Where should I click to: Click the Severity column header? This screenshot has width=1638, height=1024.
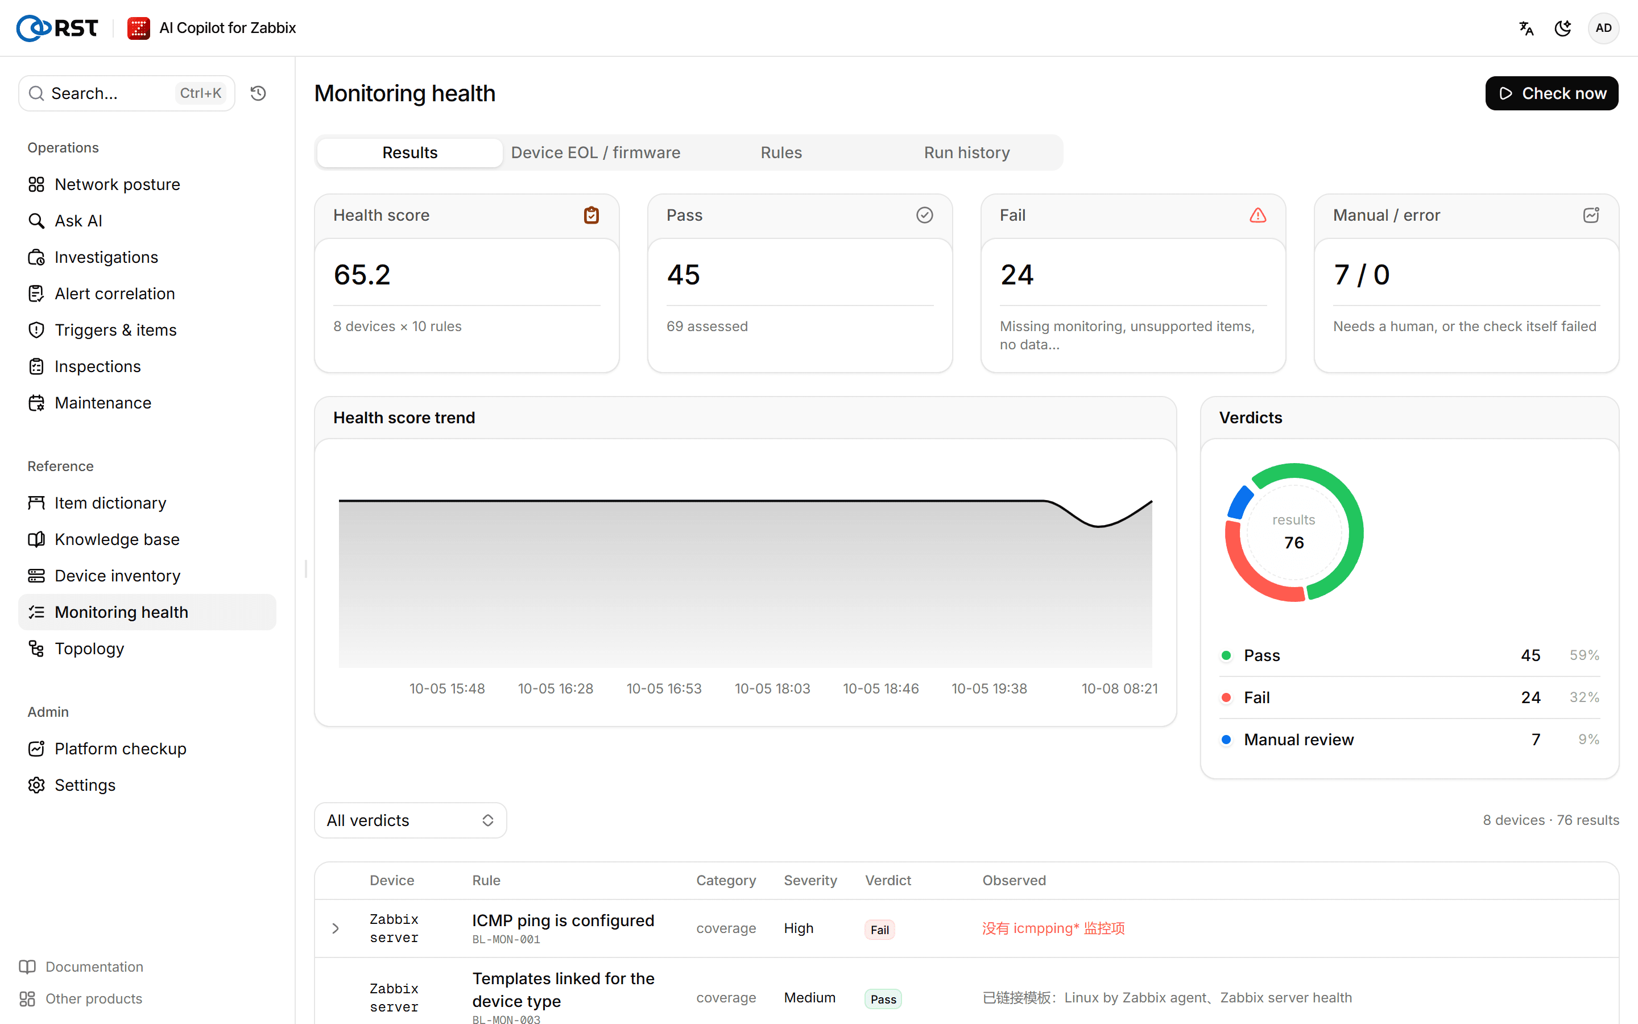click(x=810, y=880)
